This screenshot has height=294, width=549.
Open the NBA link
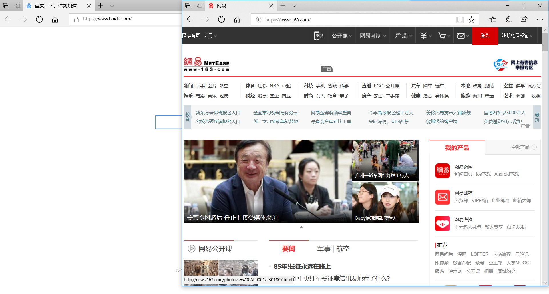click(274, 86)
